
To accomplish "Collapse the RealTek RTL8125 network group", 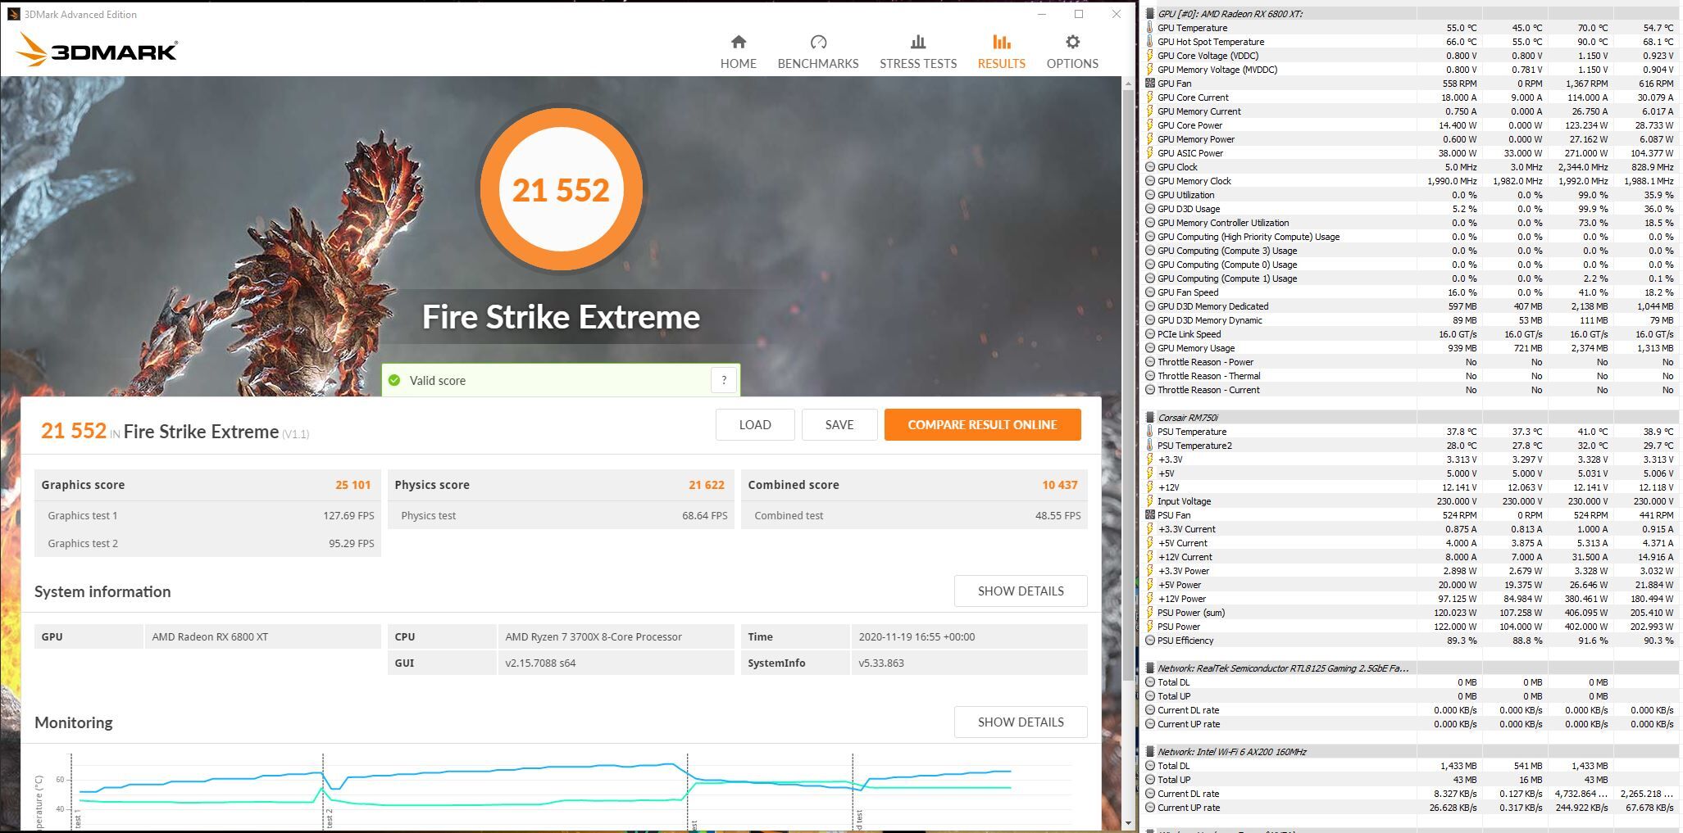I will coord(1150,668).
